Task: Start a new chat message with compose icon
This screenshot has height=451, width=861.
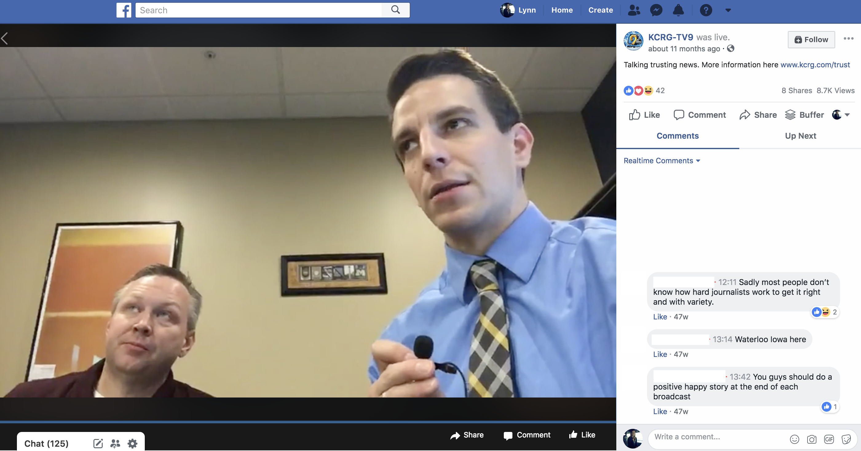Action: 98,443
